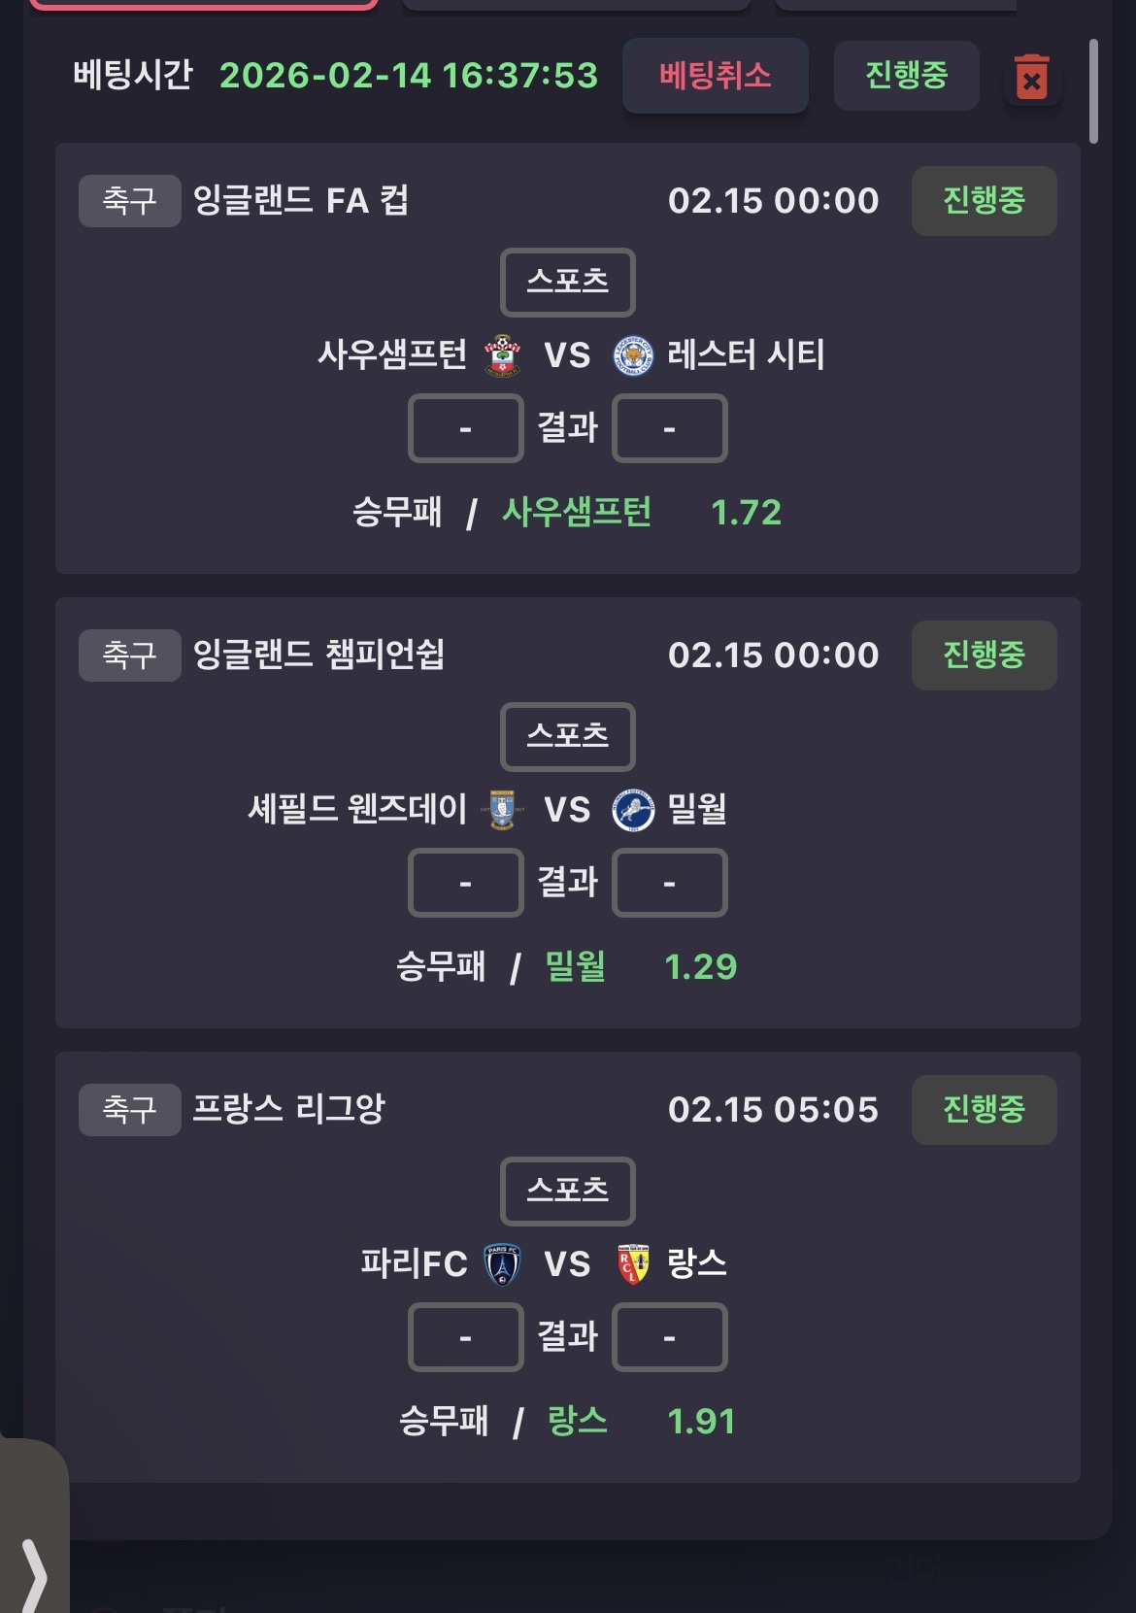1136x1613 pixels.
Task: Click the Sheffield Wednesday team crest
Action: pos(502,810)
